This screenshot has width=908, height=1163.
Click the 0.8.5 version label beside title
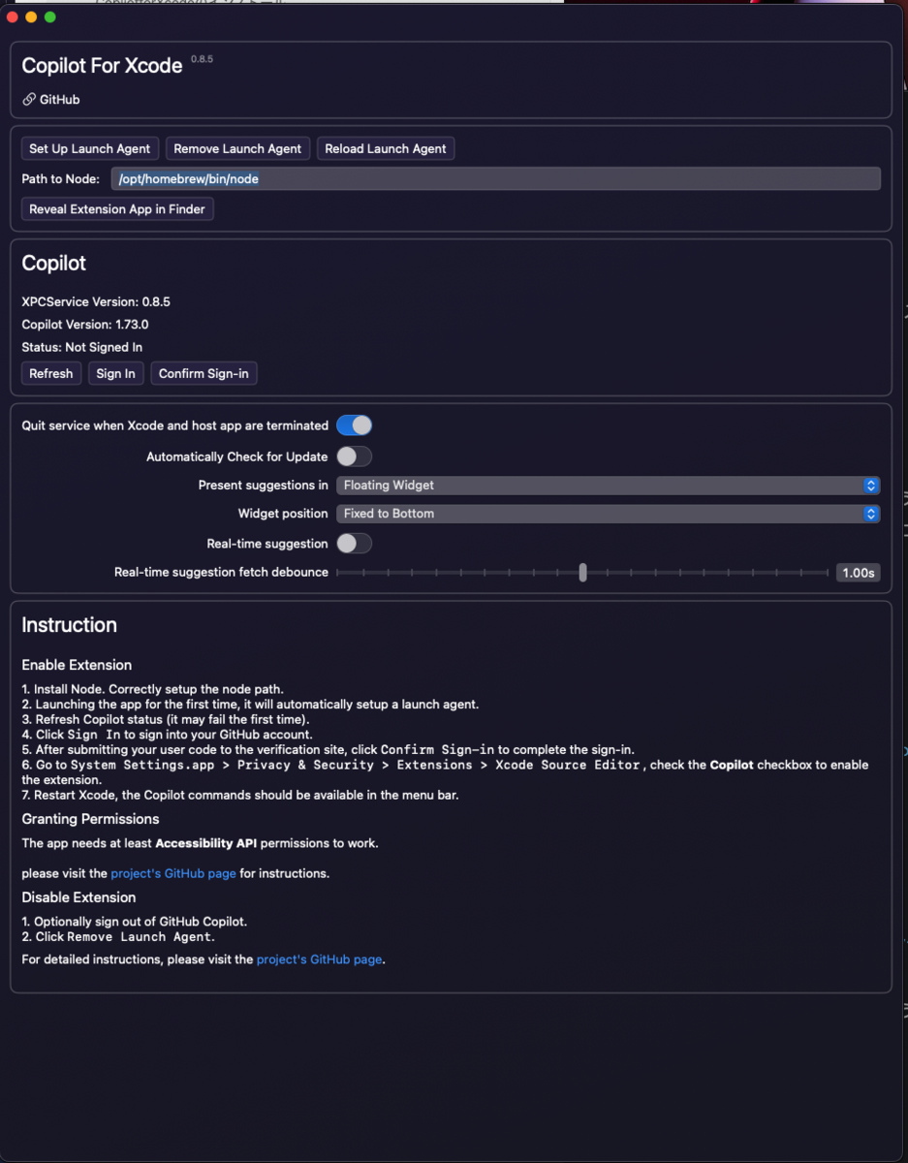pyautogui.click(x=202, y=59)
